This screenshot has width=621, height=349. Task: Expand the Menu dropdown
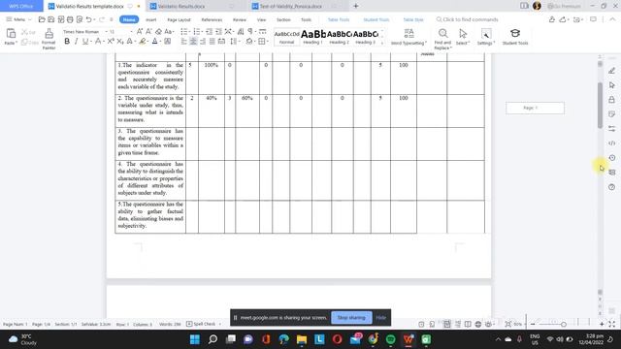(18, 19)
